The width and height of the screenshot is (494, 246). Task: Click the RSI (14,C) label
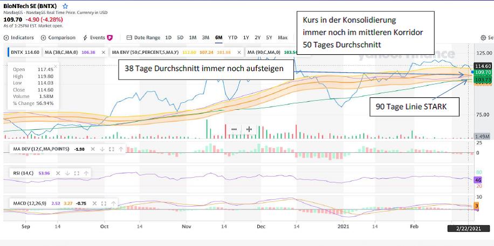23,173
